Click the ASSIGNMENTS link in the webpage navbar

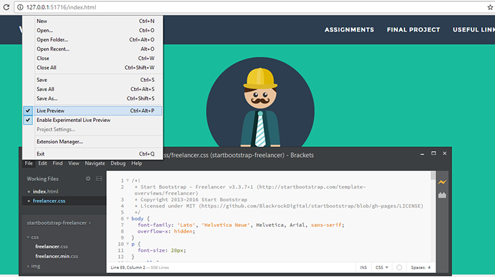(x=349, y=30)
